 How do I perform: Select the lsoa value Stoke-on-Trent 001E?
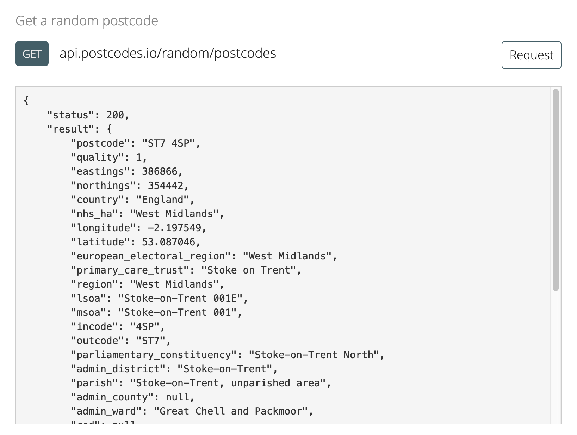[183, 298]
